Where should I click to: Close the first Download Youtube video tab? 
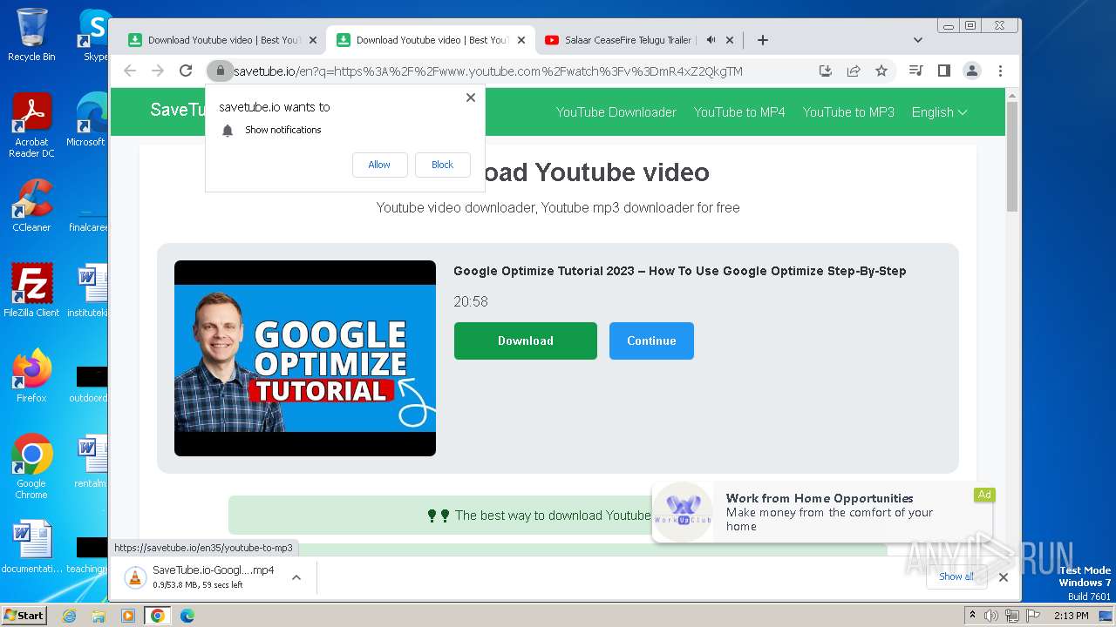pos(313,40)
